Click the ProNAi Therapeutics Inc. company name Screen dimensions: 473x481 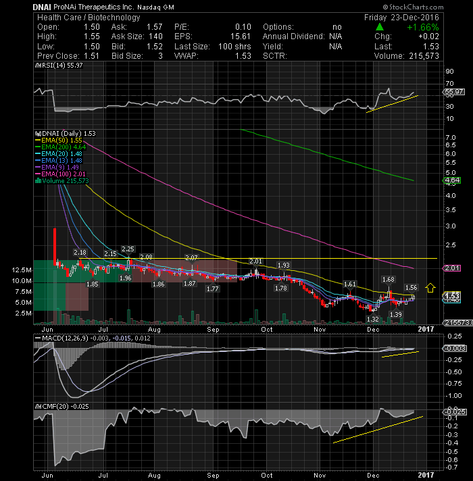93,7
